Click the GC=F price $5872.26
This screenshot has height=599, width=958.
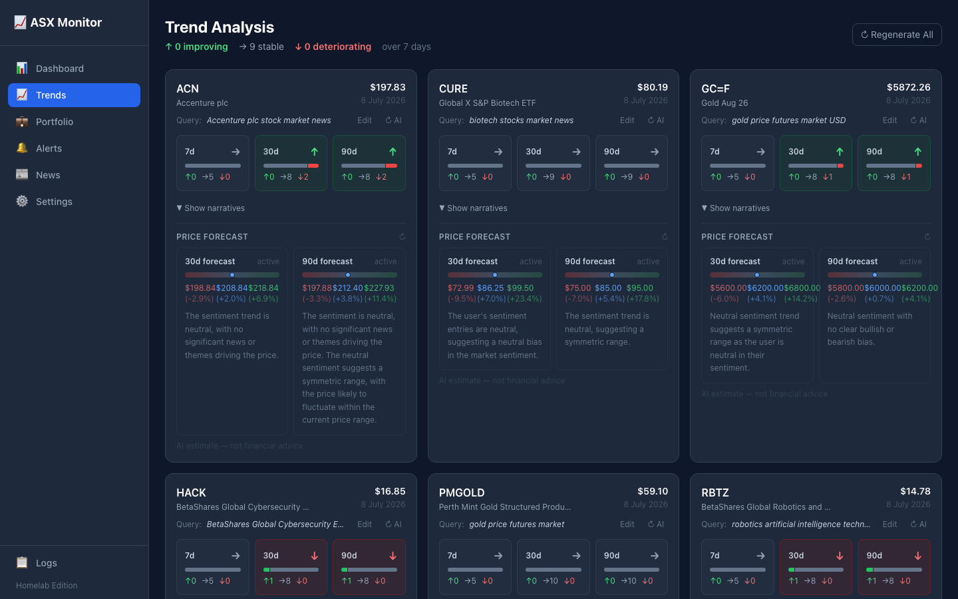pyautogui.click(x=909, y=87)
